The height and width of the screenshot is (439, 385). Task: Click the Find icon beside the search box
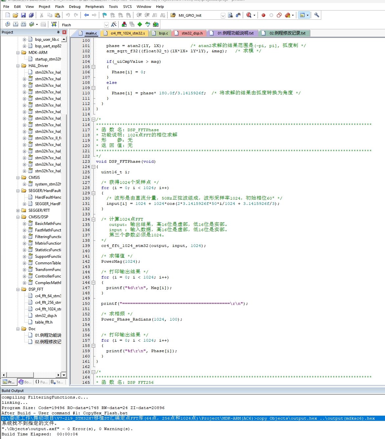coord(230,15)
